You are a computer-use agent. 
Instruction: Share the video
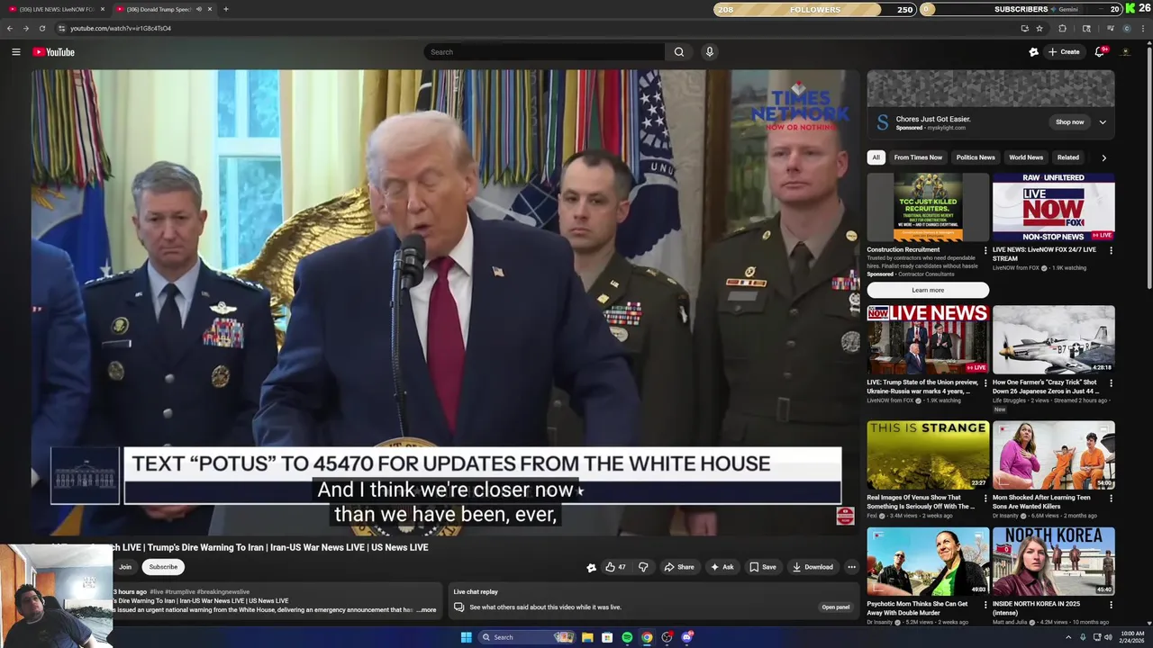[679, 567]
